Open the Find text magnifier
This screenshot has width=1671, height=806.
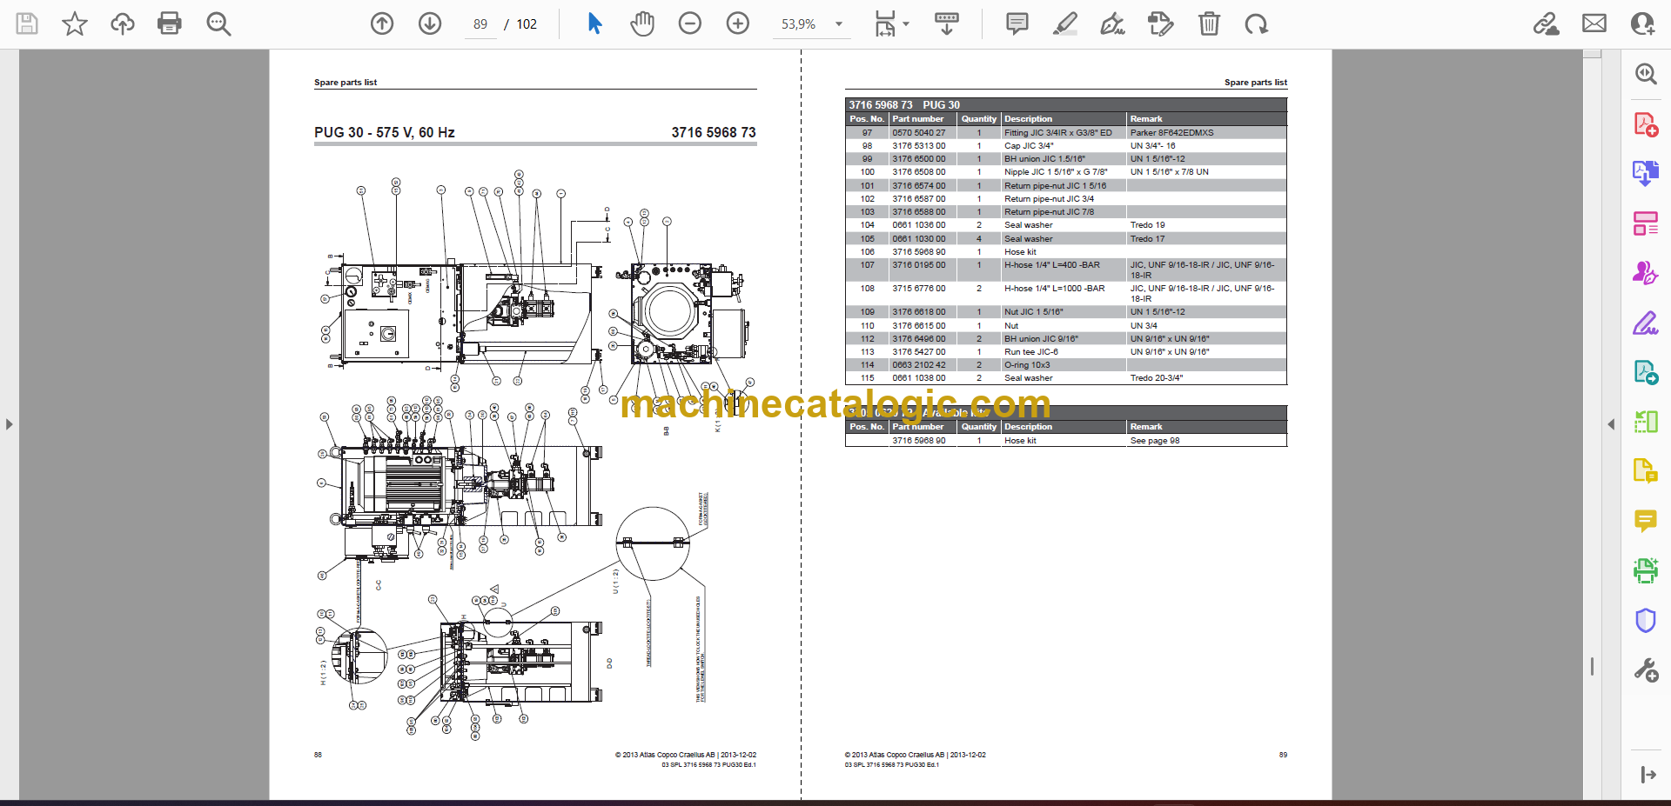[x=218, y=23]
